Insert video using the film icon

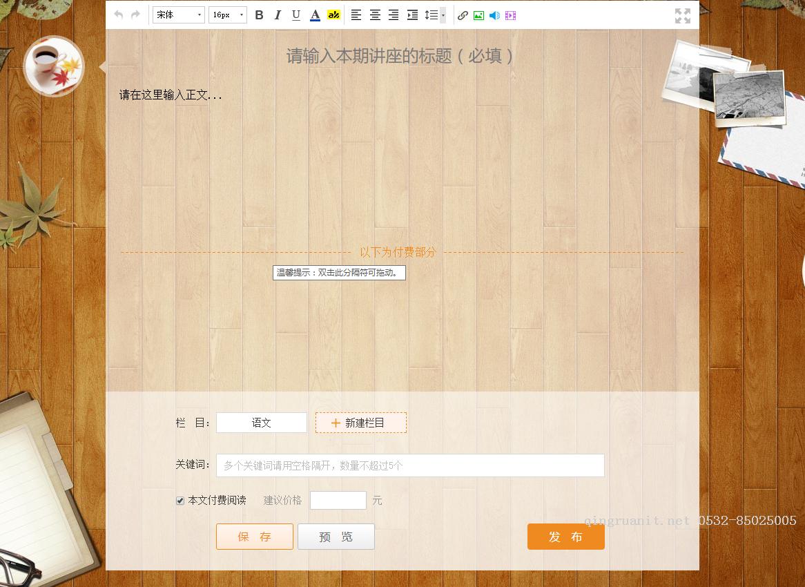point(510,15)
